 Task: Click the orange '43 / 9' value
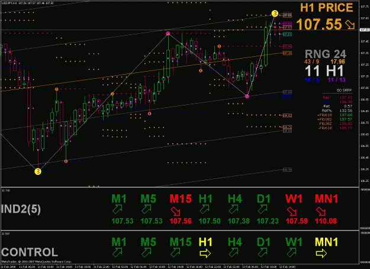pos(312,62)
